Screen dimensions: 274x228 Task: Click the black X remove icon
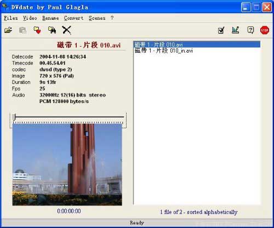pyautogui.click(x=66, y=30)
